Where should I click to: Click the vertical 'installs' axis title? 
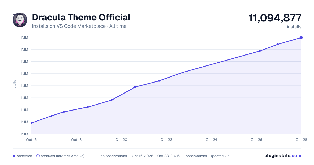pos(15,86)
